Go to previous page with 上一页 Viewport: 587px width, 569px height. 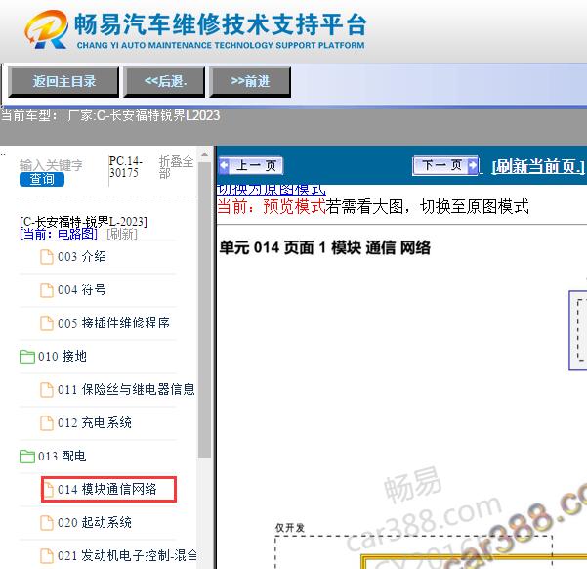251,165
